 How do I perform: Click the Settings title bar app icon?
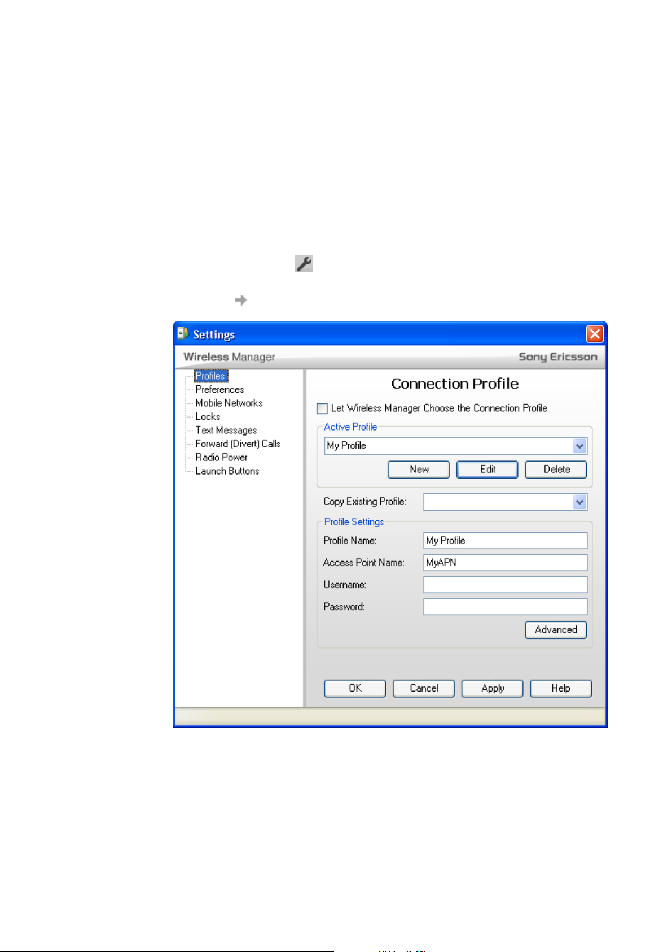[x=183, y=333]
